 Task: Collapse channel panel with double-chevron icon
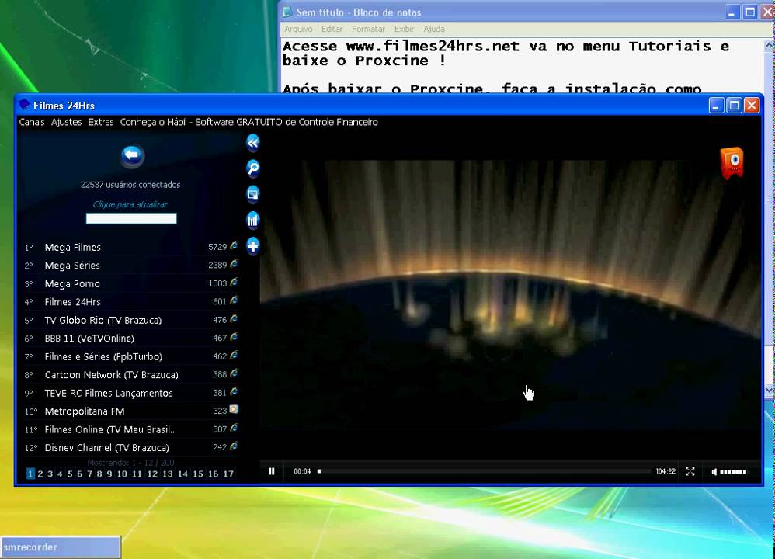[253, 144]
